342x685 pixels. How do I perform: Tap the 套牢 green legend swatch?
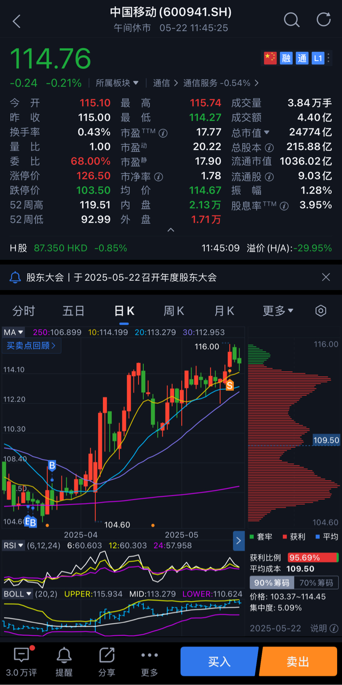pos(252,537)
